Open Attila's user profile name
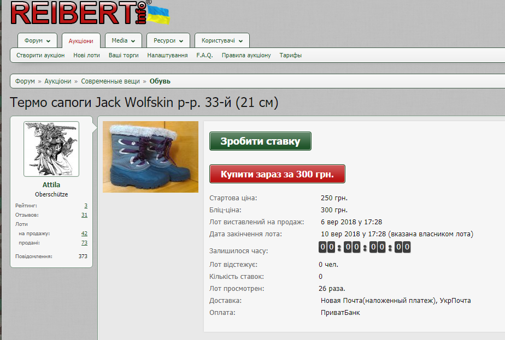 pos(51,184)
